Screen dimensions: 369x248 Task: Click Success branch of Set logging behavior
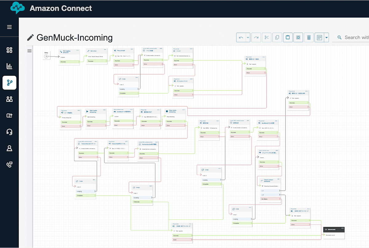click(69, 62)
